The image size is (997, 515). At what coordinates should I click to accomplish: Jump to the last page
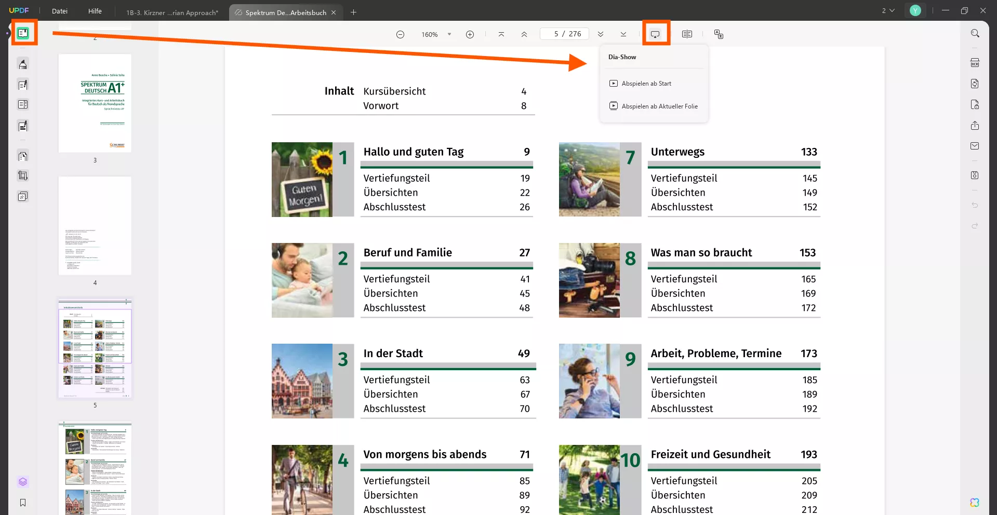click(623, 34)
